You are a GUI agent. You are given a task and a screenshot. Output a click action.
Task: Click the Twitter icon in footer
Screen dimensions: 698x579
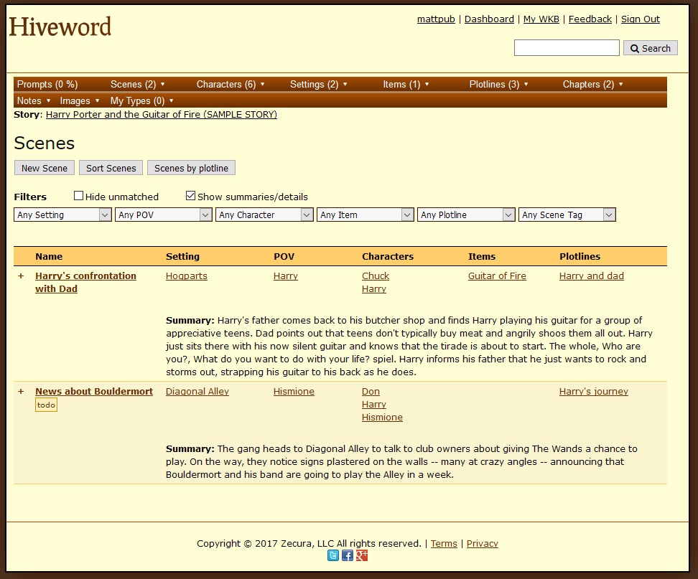(333, 555)
